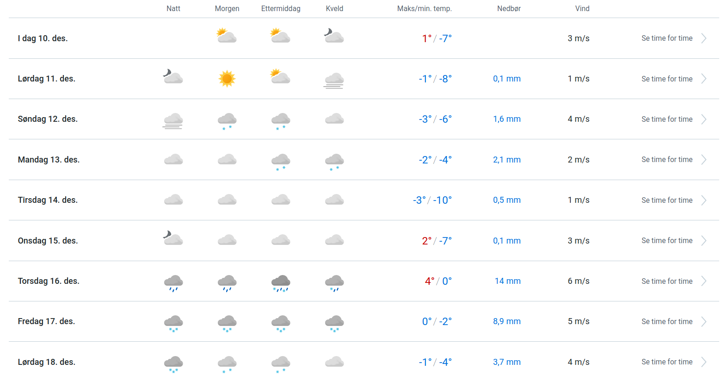Click the partly cloudy night icon for today's evening
The width and height of the screenshot is (728, 382).
click(x=334, y=36)
